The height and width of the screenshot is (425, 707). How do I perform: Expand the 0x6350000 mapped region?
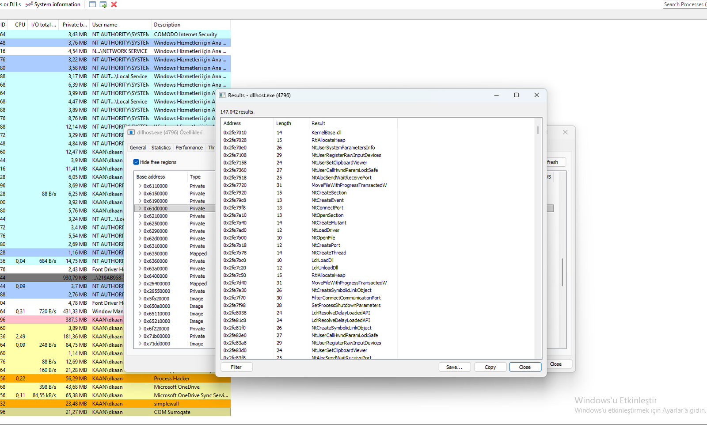tap(140, 254)
